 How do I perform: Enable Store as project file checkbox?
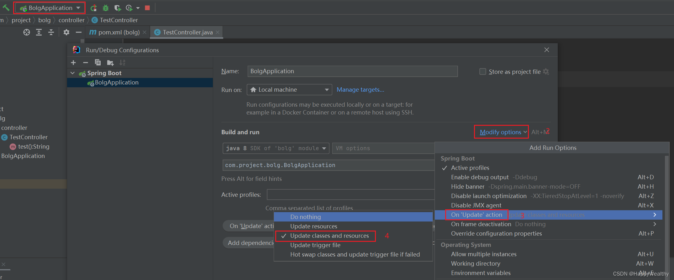tap(483, 72)
